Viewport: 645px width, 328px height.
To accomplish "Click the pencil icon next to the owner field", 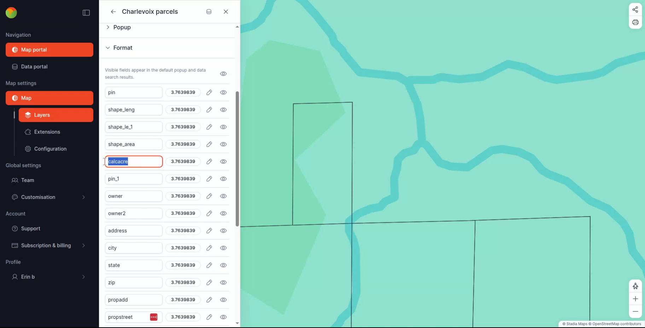I will tap(209, 196).
